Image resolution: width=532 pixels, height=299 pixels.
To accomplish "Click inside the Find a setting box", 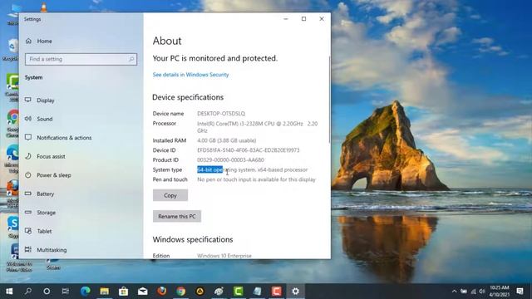I will coord(81,59).
